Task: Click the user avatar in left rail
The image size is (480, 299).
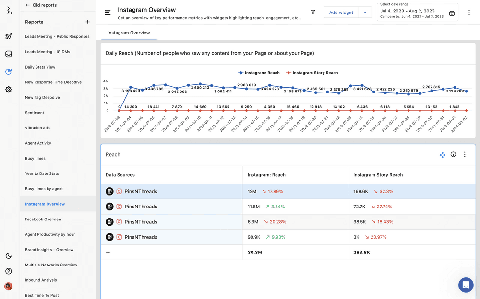Action: click(x=9, y=287)
